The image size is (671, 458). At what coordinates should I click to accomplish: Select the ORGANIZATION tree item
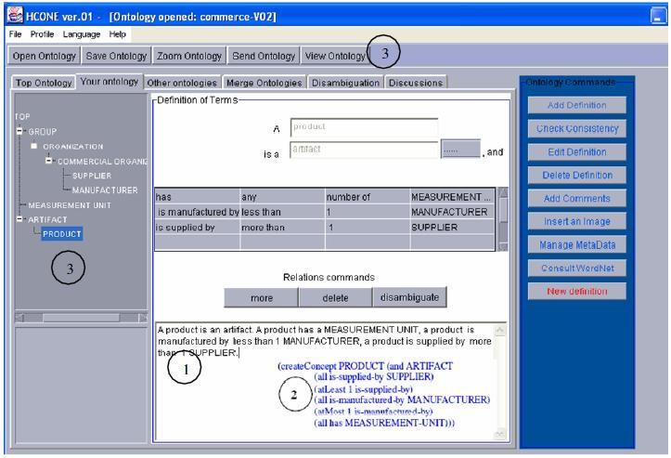tap(73, 147)
